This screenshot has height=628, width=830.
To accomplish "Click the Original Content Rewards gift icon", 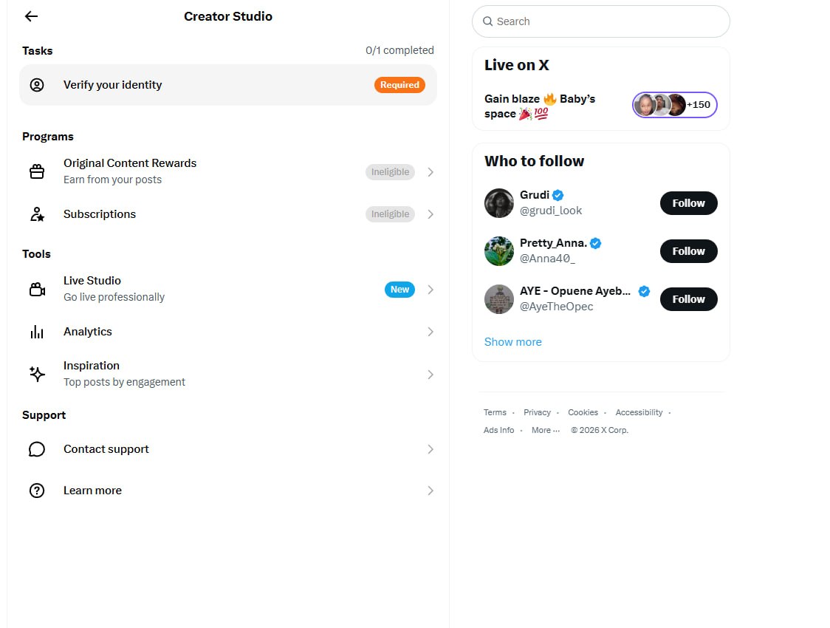I will pyautogui.click(x=36, y=171).
